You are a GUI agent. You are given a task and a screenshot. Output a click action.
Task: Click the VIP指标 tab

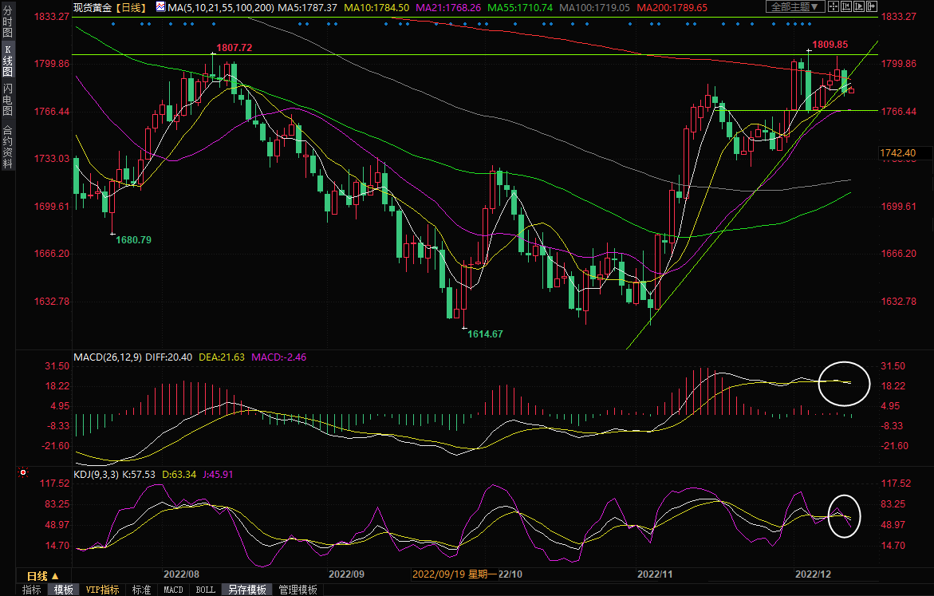click(103, 590)
